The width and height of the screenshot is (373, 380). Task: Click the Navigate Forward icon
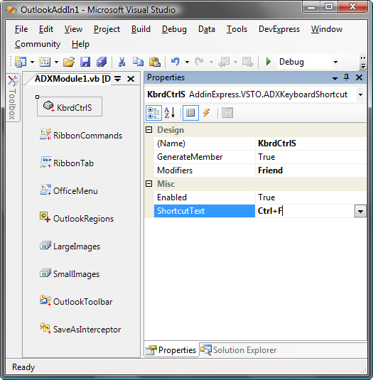coord(248,62)
